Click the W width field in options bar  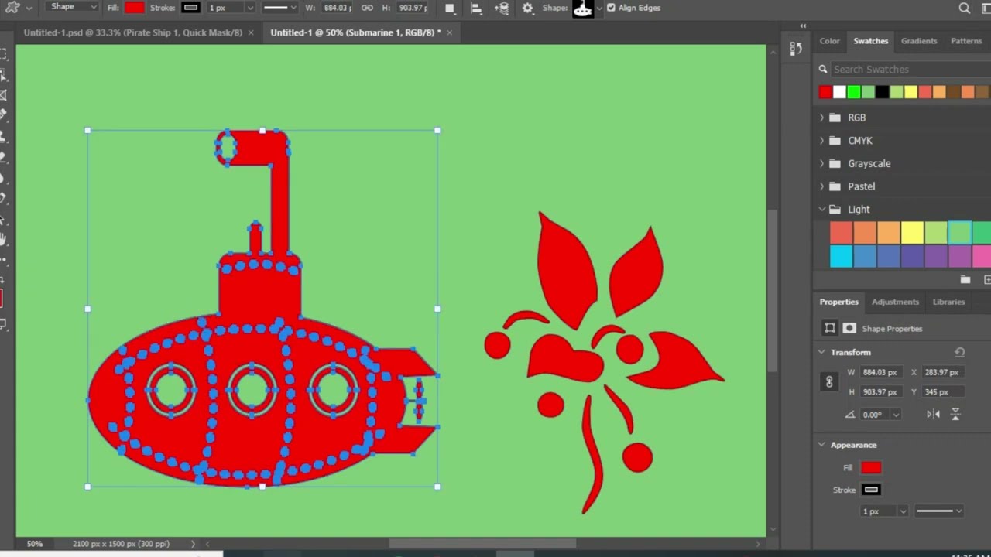point(337,8)
